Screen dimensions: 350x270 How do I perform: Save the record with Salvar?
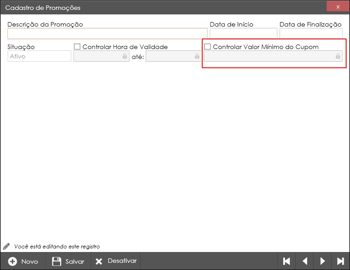(x=68, y=261)
